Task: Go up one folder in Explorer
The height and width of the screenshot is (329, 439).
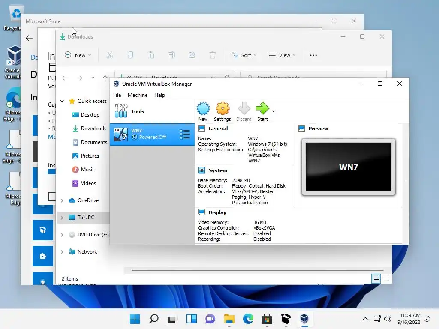Action: tap(105, 78)
